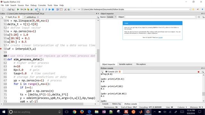205x115 pixels.
Task: Open the IPython console options menu
Action: coord(203,72)
